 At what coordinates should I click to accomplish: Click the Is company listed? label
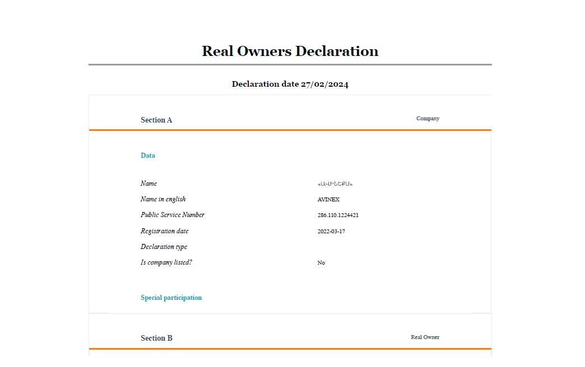tap(166, 262)
